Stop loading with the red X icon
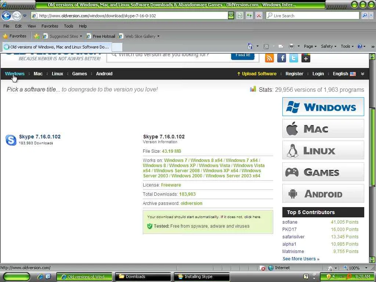This screenshot has width=376, height=282. point(259,16)
